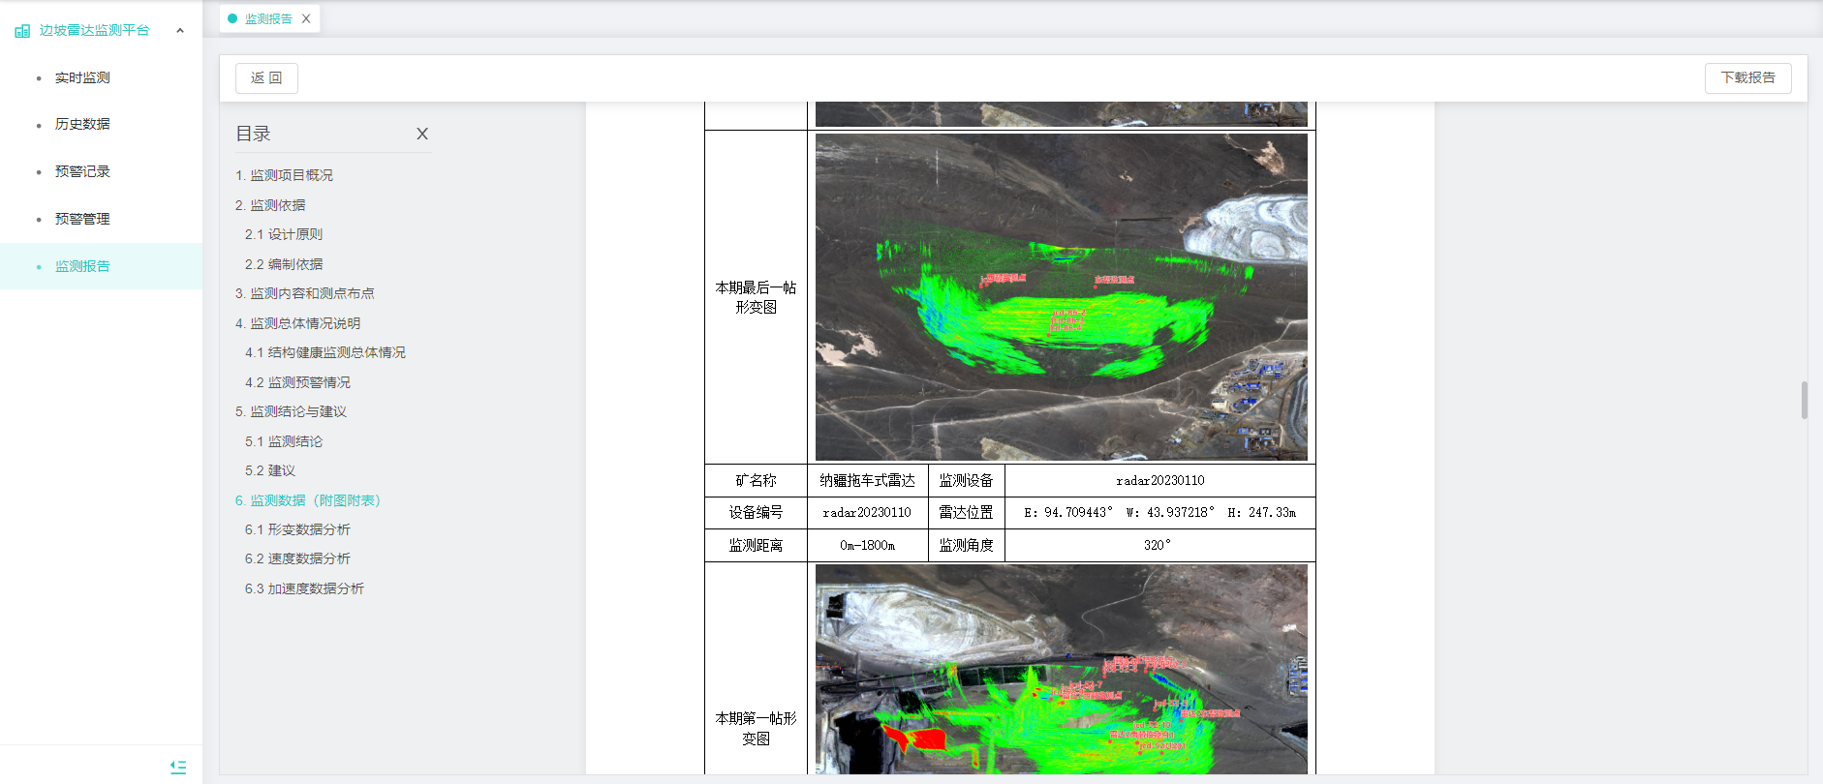The width and height of the screenshot is (1823, 784).
Task: Close the 监测报告 tab
Action: pyautogui.click(x=306, y=18)
